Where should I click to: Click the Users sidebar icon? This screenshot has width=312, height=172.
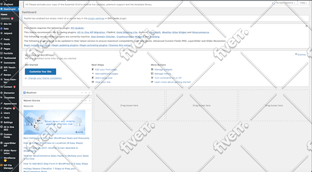(x=1, y=113)
